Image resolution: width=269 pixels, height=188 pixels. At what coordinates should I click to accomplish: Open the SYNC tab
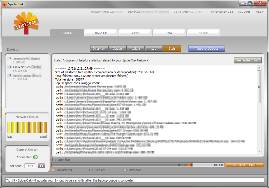(x=169, y=33)
